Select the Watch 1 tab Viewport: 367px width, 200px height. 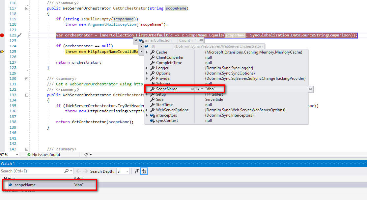point(8,163)
